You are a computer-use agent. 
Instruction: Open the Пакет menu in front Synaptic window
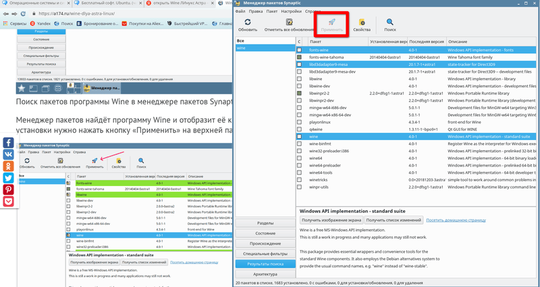pos(272,11)
